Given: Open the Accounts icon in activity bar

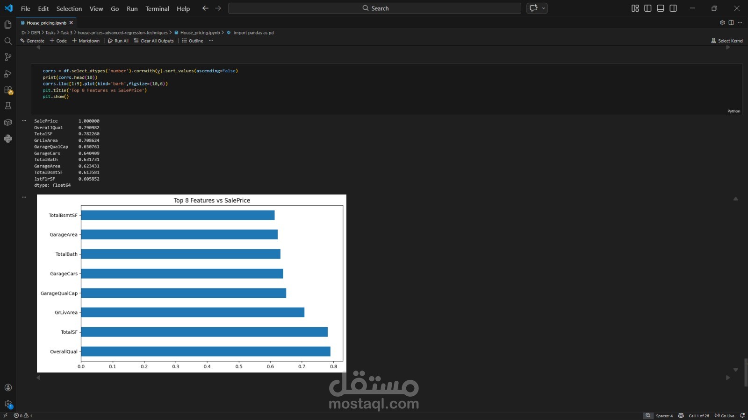Looking at the screenshot, I should 8,387.
